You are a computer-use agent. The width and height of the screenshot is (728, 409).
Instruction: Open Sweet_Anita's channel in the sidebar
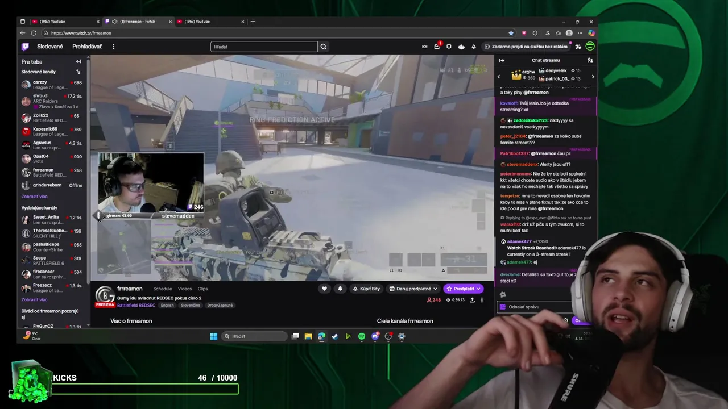(x=52, y=219)
